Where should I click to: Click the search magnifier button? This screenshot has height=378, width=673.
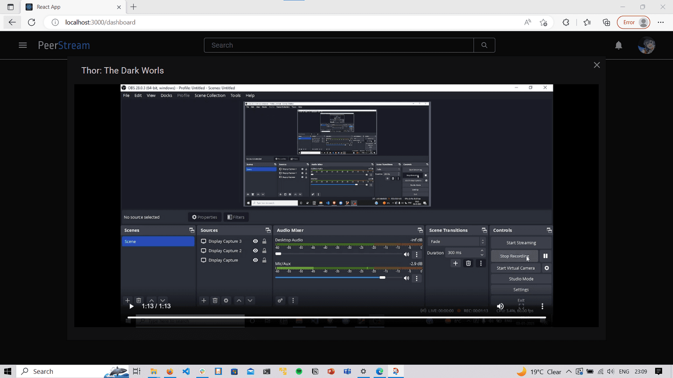[x=484, y=45]
